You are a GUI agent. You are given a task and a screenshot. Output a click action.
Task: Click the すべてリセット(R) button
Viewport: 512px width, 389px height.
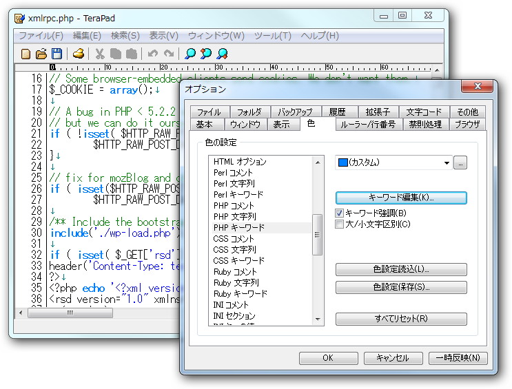(x=401, y=319)
